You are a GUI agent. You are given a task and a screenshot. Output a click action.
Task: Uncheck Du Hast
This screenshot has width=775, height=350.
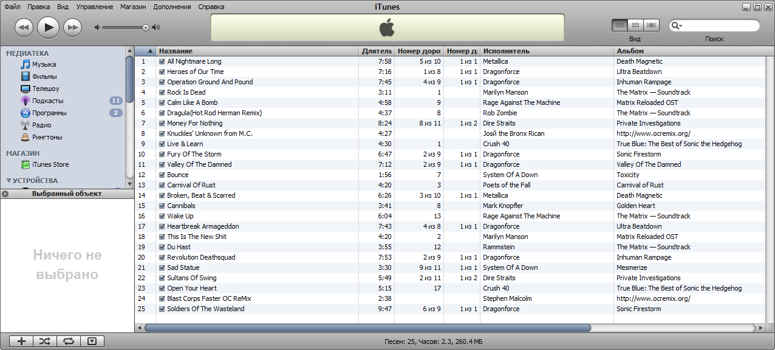[x=162, y=247]
